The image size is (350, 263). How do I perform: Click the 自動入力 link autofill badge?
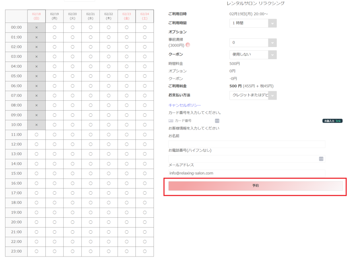coord(332,121)
